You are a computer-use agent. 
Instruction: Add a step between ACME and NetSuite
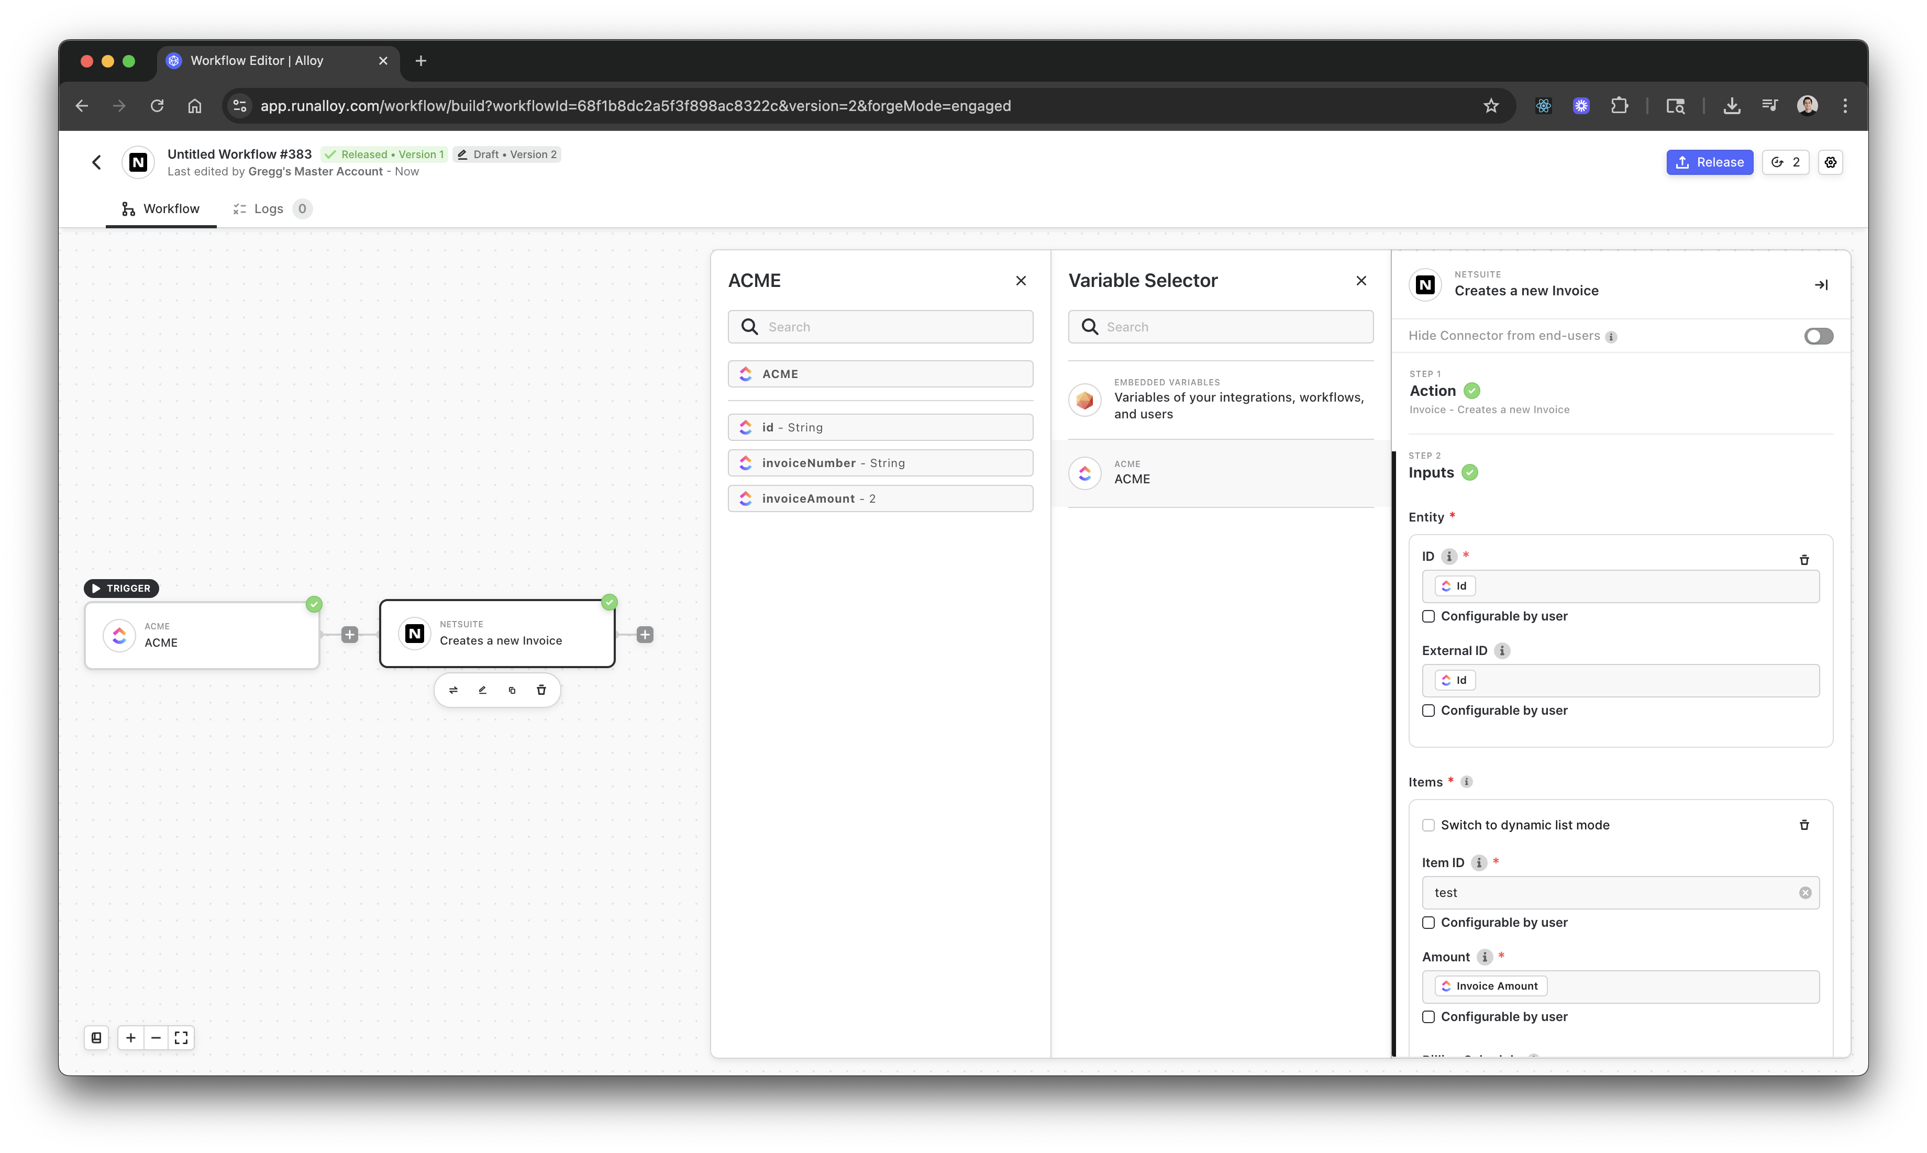click(350, 635)
